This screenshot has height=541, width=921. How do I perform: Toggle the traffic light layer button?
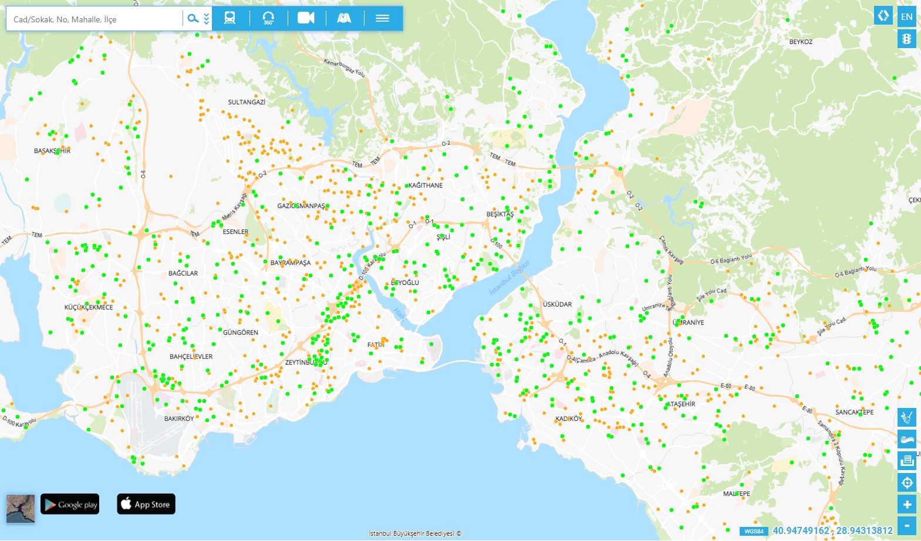tap(907, 39)
